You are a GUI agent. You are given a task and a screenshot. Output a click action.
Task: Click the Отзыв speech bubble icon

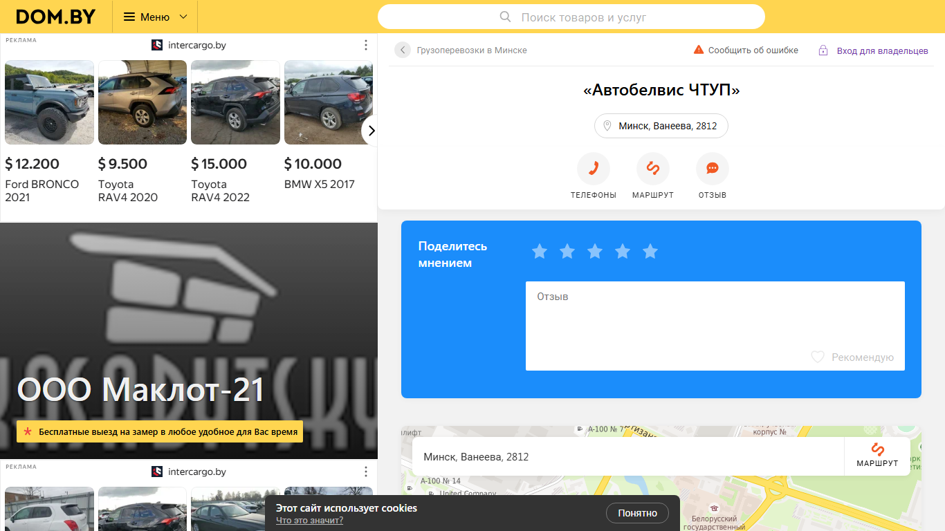pos(713,169)
